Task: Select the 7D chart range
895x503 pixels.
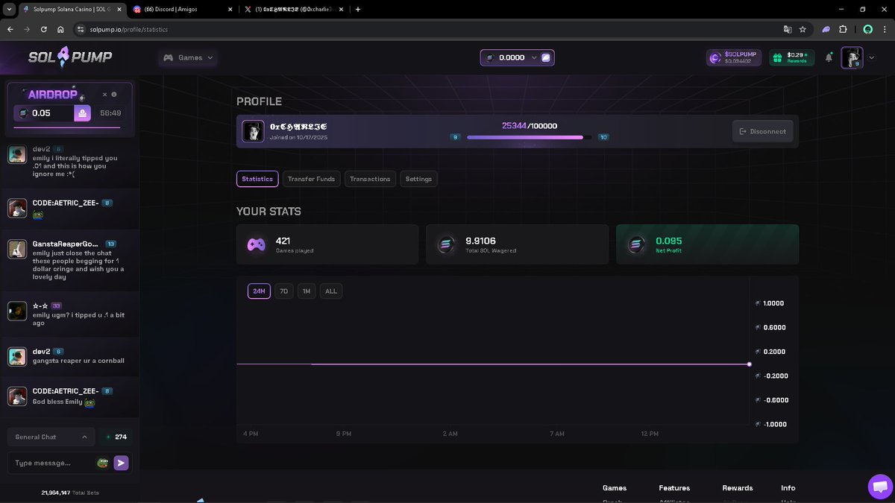Action: click(283, 291)
